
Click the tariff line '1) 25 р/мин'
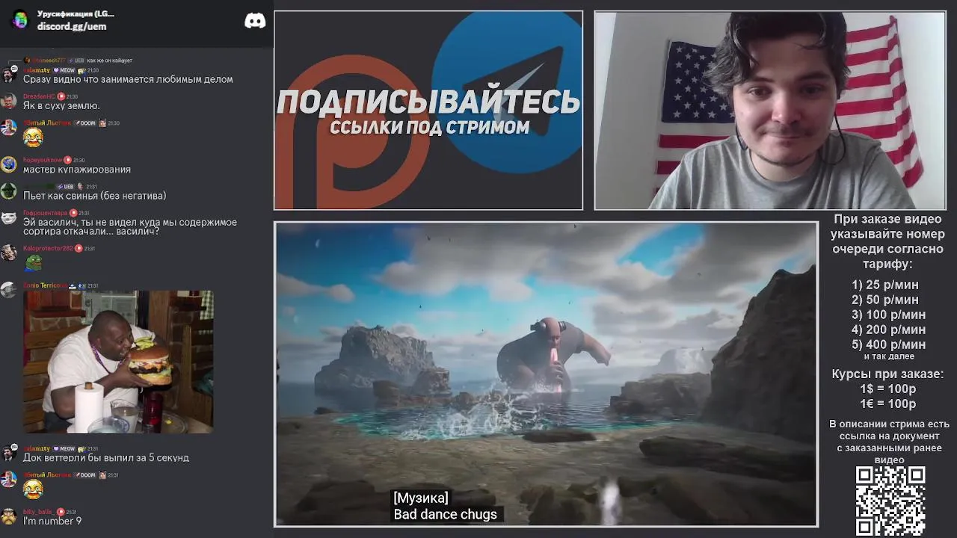885,285
